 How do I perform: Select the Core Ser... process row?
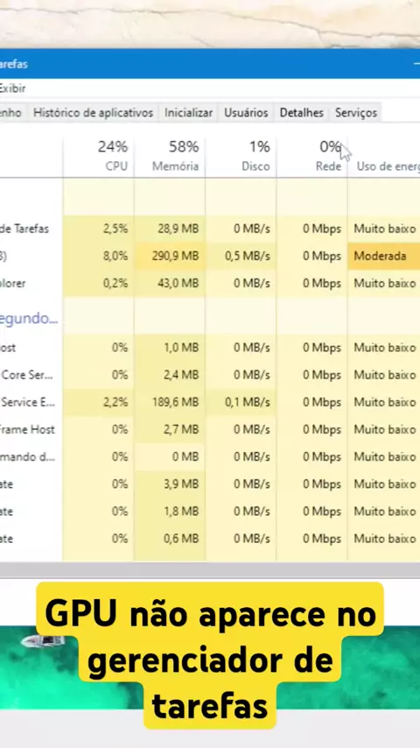(x=210, y=375)
